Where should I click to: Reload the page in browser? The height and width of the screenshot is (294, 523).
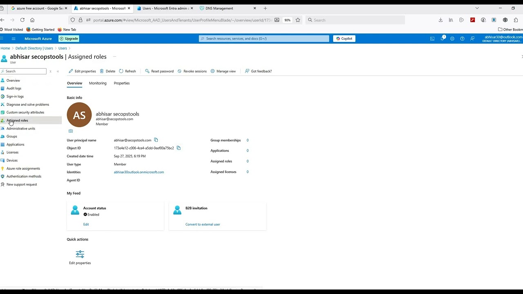22,20
